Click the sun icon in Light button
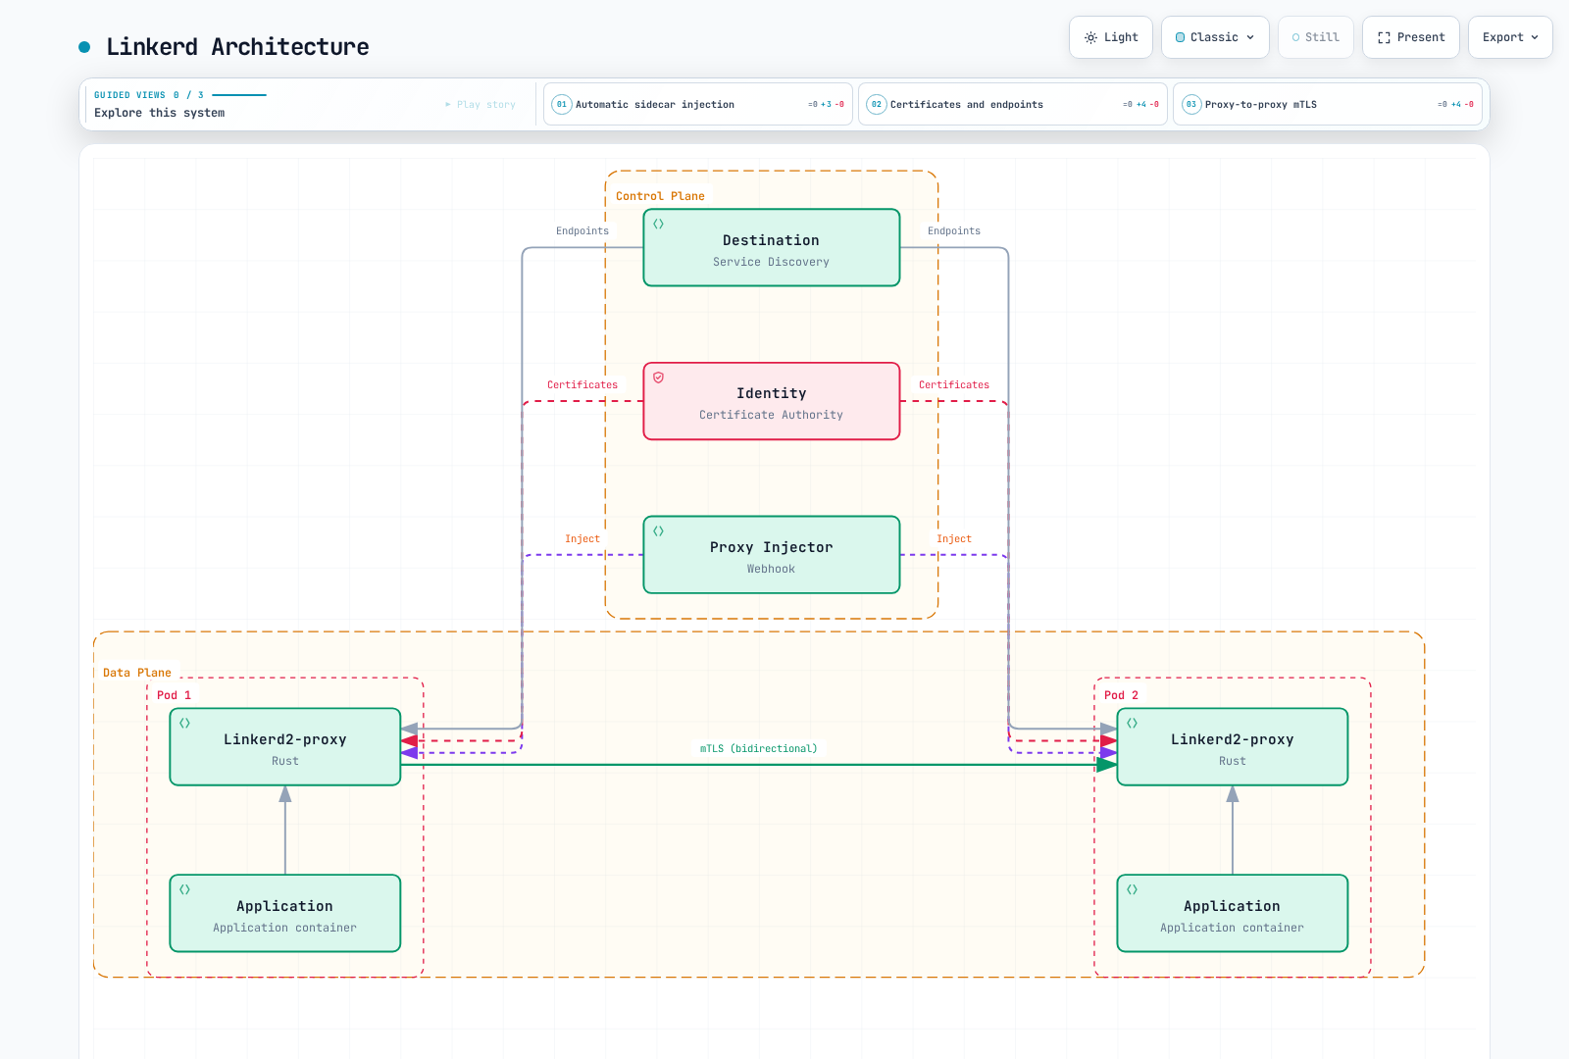The height and width of the screenshot is (1059, 1569). [1090, 37]
